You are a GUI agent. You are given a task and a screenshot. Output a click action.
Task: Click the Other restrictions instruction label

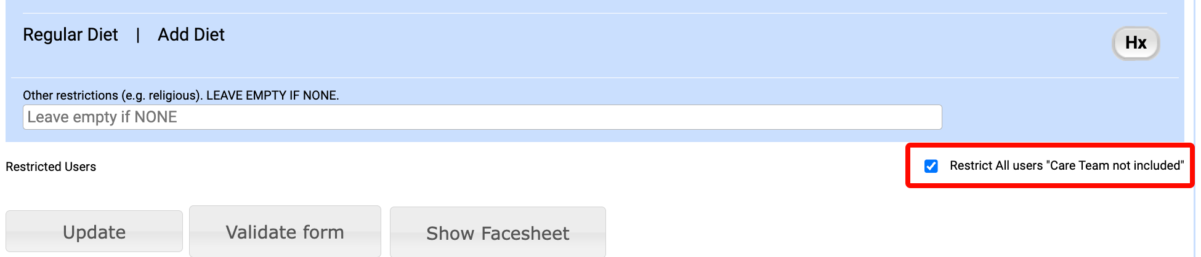pos(180,95)
